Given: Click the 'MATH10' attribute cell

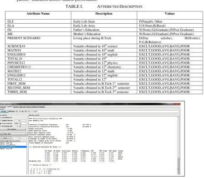Looking at the screenshot, I should click(x=38, y=50).
